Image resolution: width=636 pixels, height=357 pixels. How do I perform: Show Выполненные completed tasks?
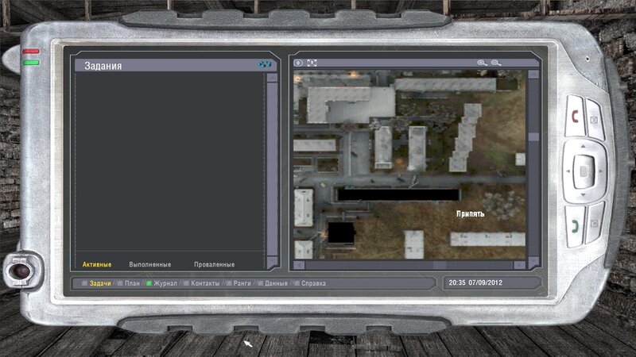(150, 264)
